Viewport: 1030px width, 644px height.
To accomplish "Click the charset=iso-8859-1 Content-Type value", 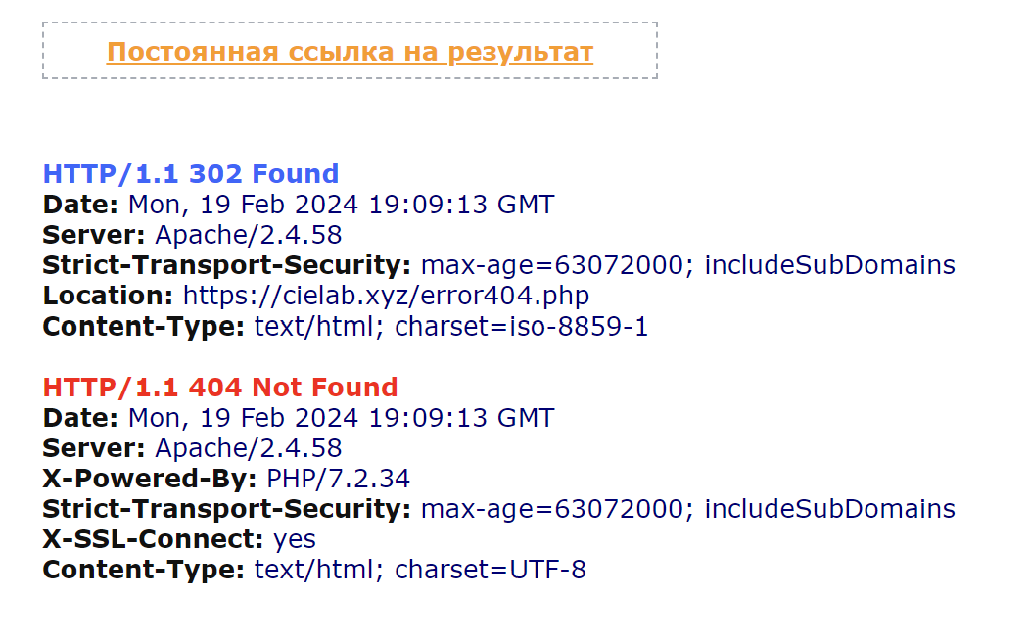I will 521,326.
